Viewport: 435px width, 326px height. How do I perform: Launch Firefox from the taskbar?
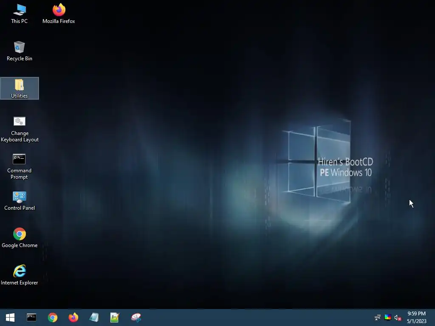[73, 318]
